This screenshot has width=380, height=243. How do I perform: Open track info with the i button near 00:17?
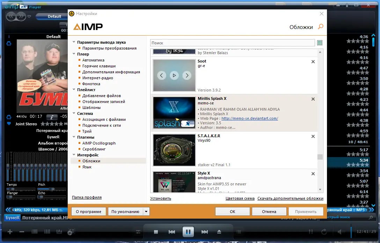point(52,117)
